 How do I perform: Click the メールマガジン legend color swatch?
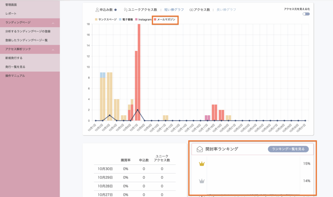point(155,20)
